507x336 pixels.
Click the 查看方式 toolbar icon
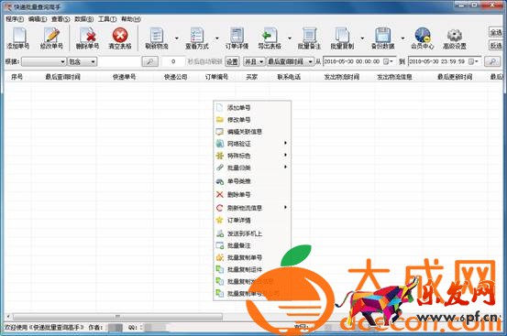click(x=197, y=38)
